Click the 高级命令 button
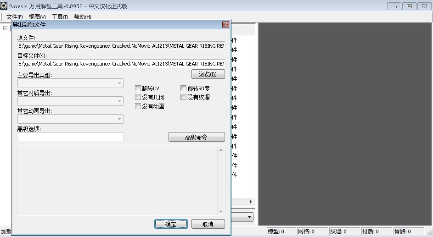Screen dimensions: 433x237 [x=197, y=137]
